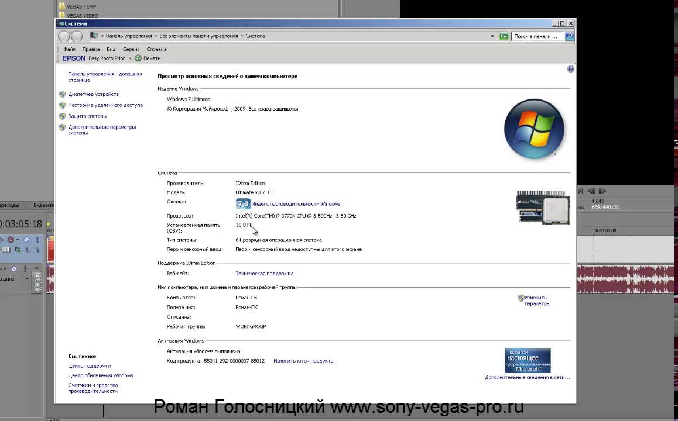Image resolution: width=678 pixels, height=421 pixels.
Task: Expand dropdown arrow after Панель управления breadcrumb
Action: click(156, 36)
